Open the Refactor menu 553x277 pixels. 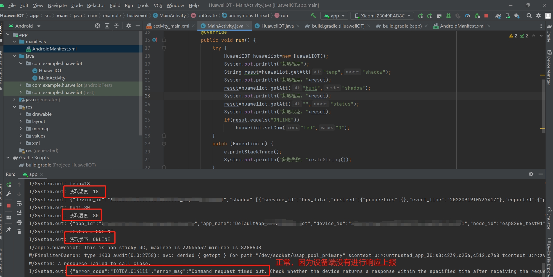(x=96, y=5)
